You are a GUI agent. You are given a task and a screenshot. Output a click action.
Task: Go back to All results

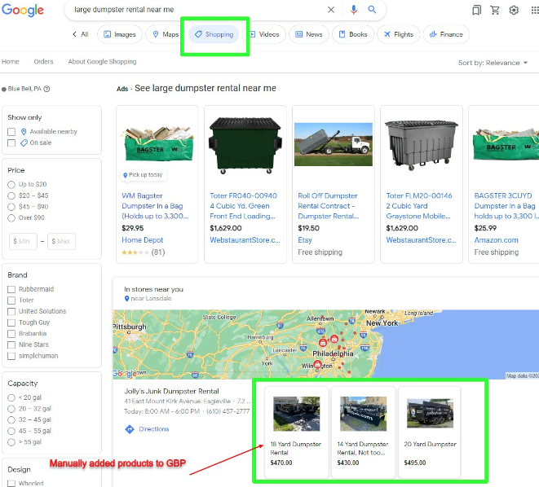pyautogui.click(x=81, y=34)
